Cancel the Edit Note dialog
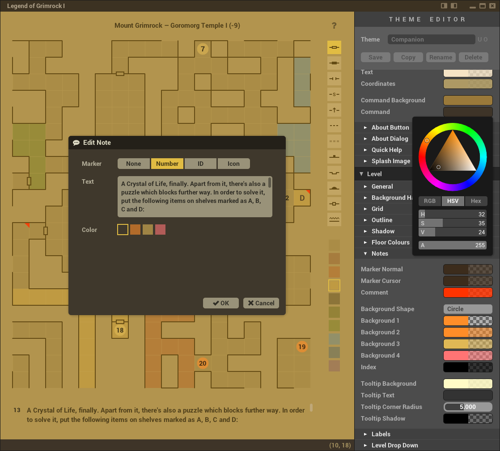This screenshot has height=451, width=500. click(261, 303)
